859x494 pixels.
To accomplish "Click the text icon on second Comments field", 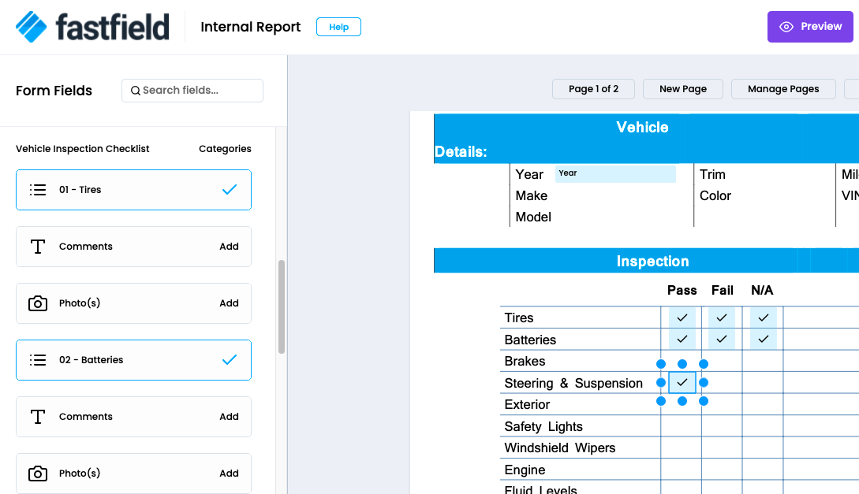I will click(38, 417).
